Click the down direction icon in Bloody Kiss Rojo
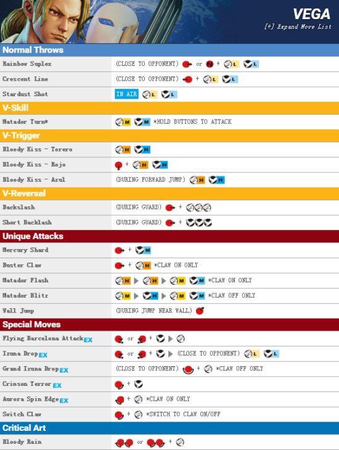Image resolution: width=339 pixels, height=450 pixels. click(118, 165)
